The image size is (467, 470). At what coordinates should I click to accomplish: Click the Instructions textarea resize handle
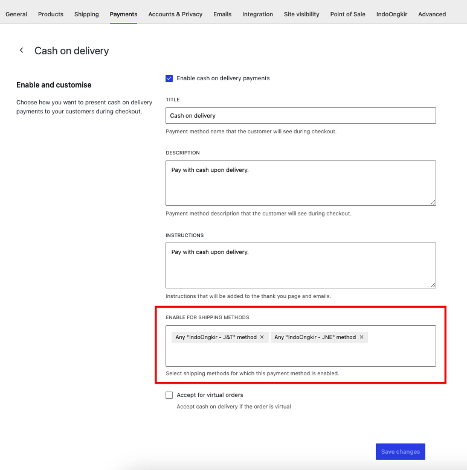coord(433,285)
